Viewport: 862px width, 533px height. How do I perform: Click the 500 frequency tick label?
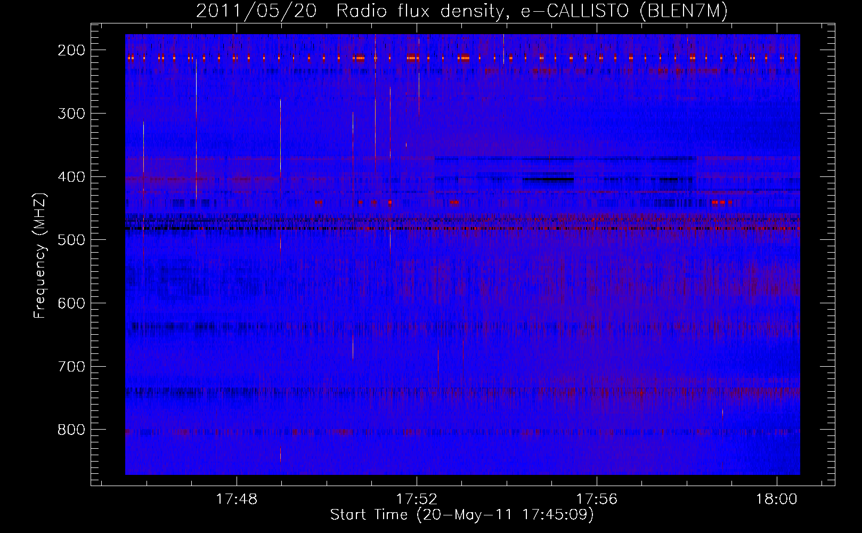point(71,240)
